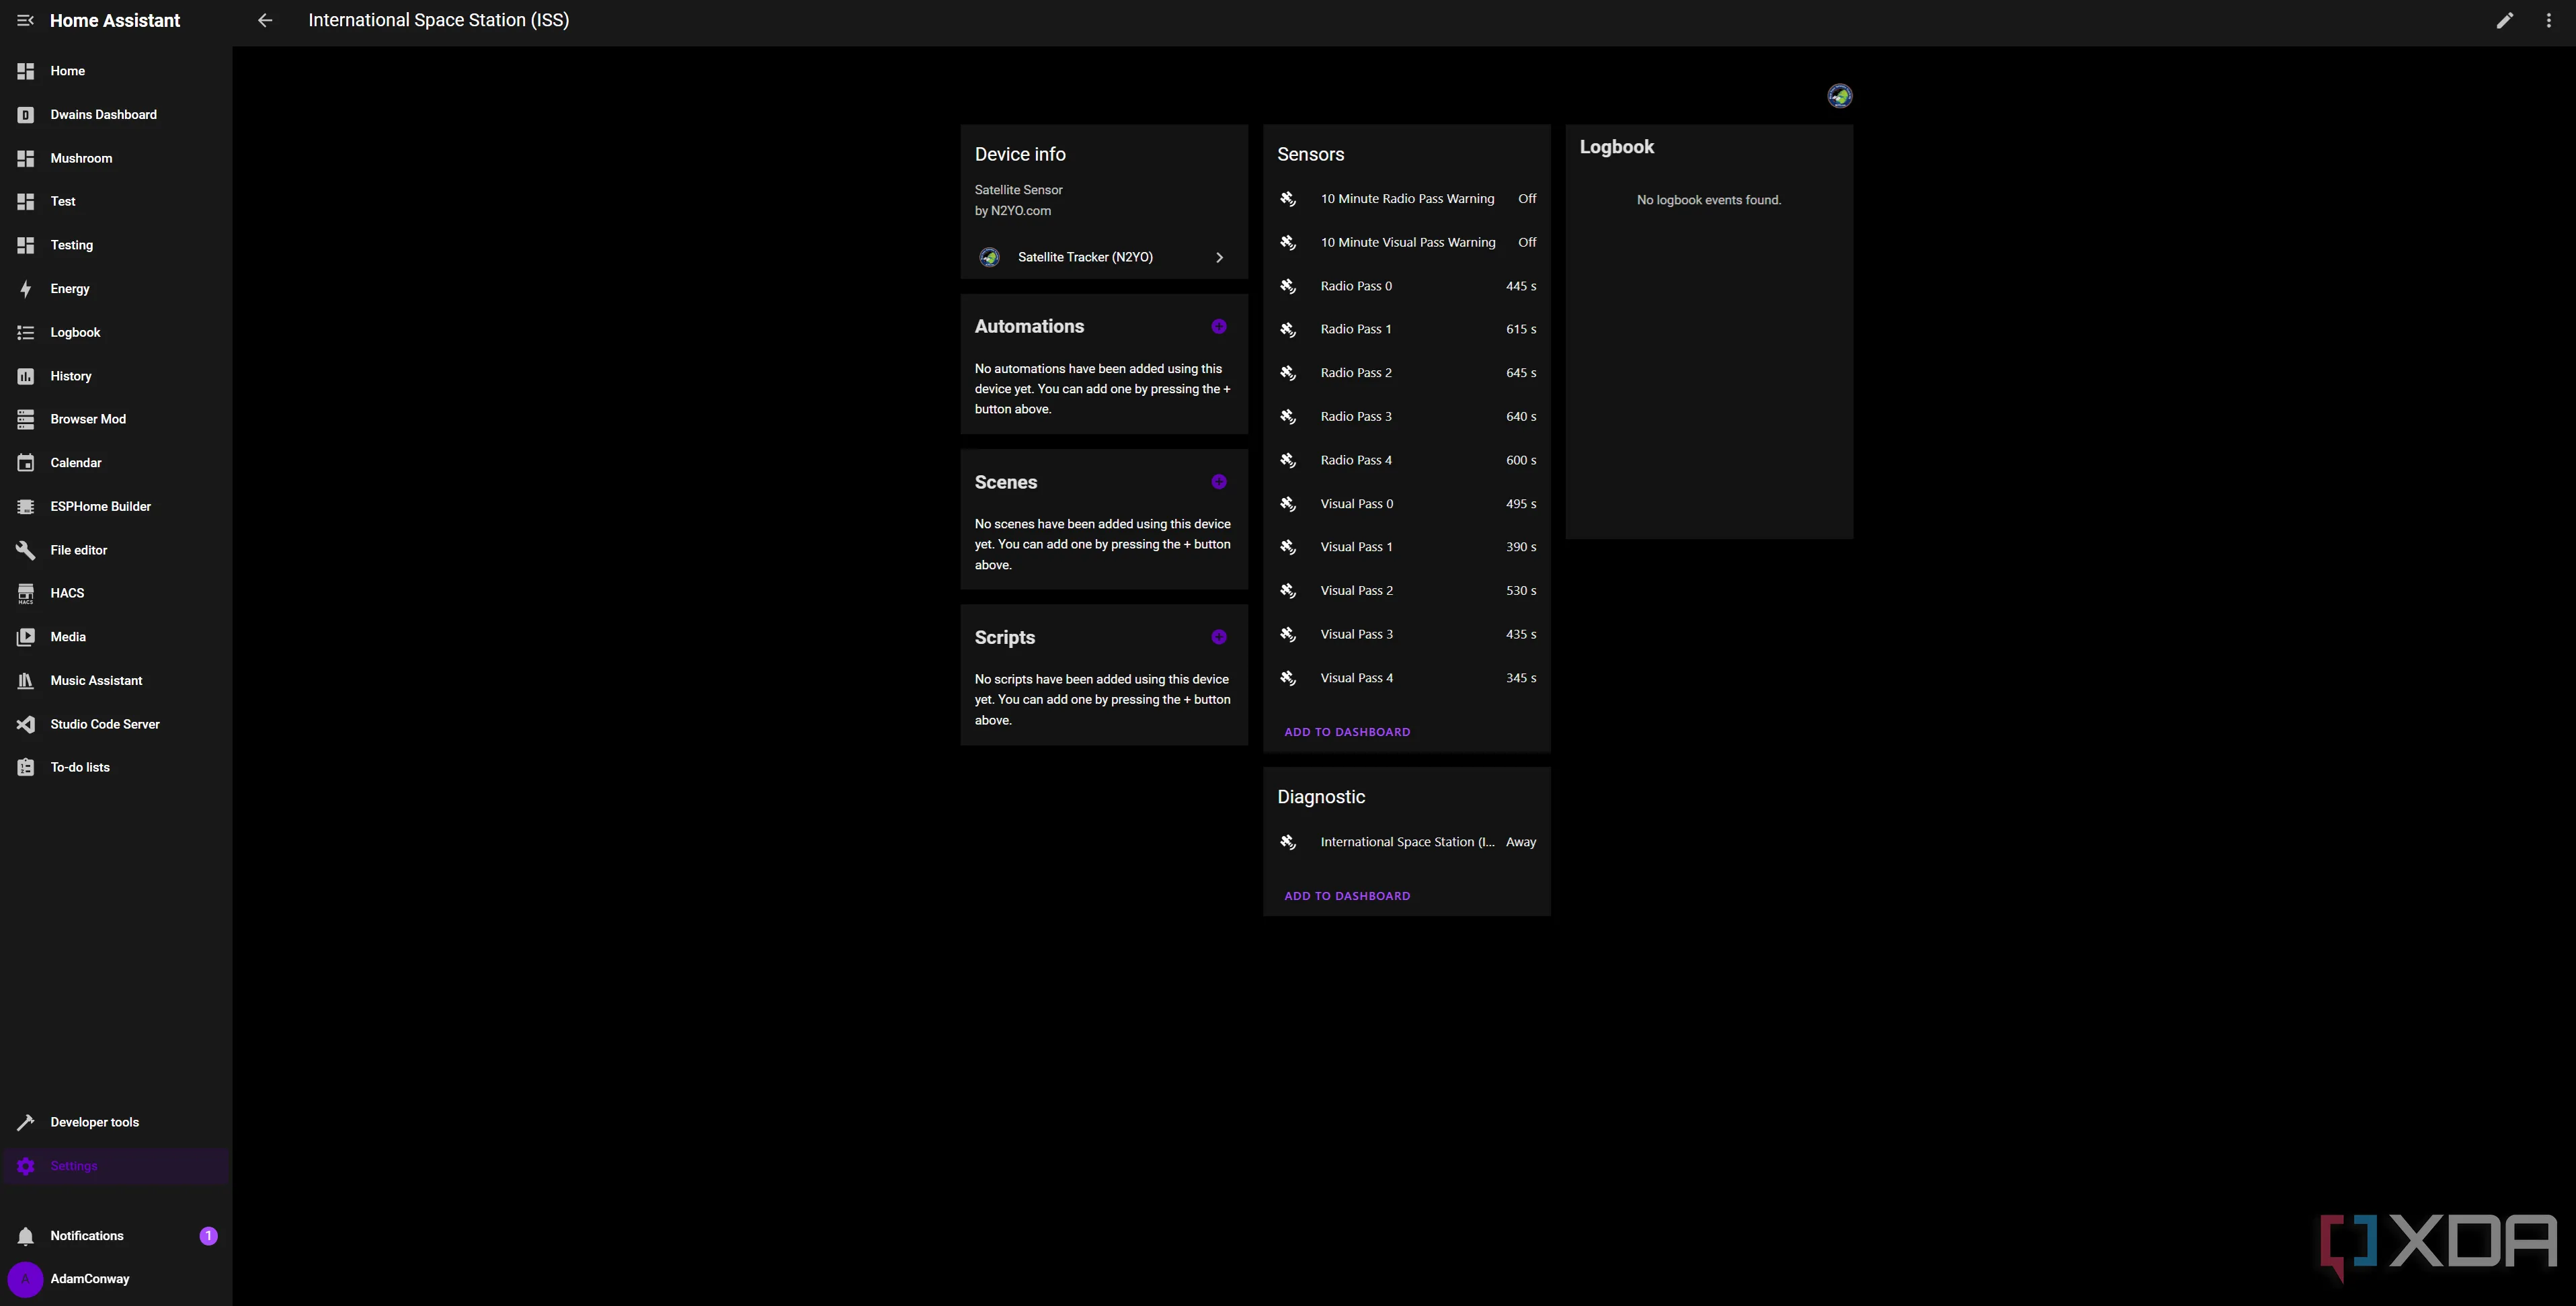Viewport: 2576px width, 1306px height.
Task: Click the Energy lightning bolt icon
Action: [x=26, y=289]
